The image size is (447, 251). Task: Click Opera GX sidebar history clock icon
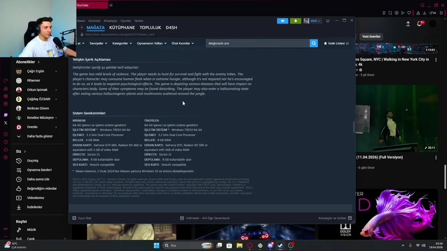6,142
